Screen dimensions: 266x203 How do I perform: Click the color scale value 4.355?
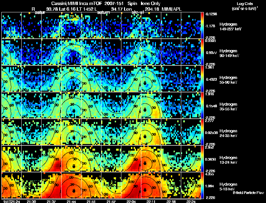point(209,174)
